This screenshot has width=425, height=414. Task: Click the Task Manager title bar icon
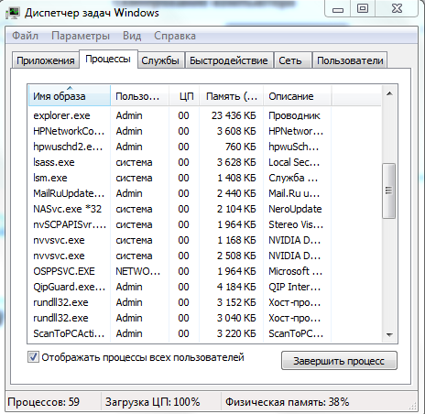(x=12, y=13)
